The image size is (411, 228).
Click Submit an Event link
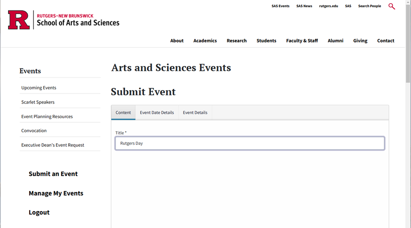(53, 174)
